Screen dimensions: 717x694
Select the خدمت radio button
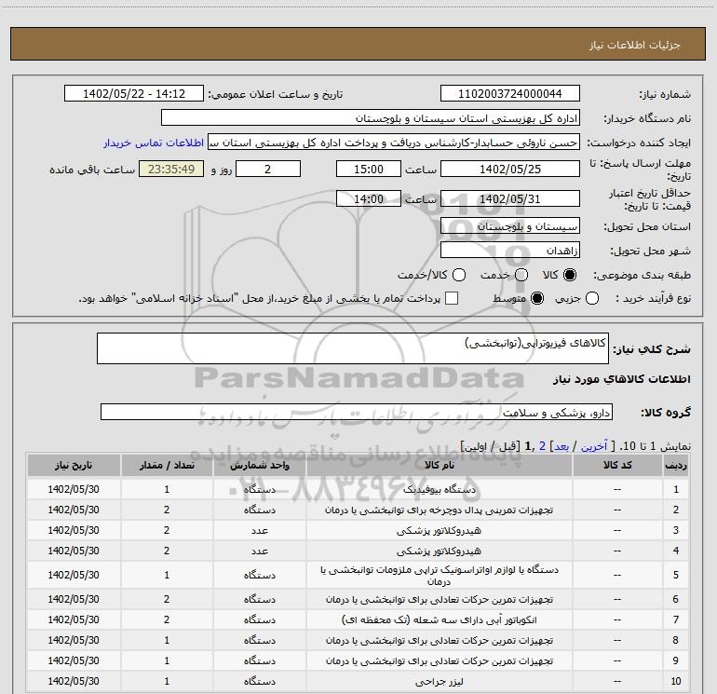point(521,275)
